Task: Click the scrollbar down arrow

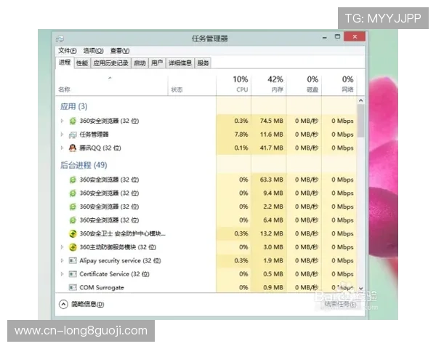Action: coord(361,289)
